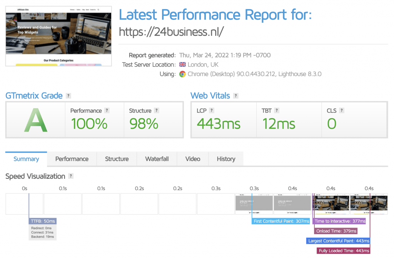This screenshot has height=258, width=394.
Task: Click the TTFB: 50ms timeline marker
Action: point(43,221)
